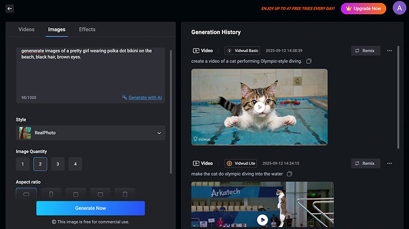This screenshot has width=409, height=229.
Task: Set image quantity to 3
Action: click(58, 164)
